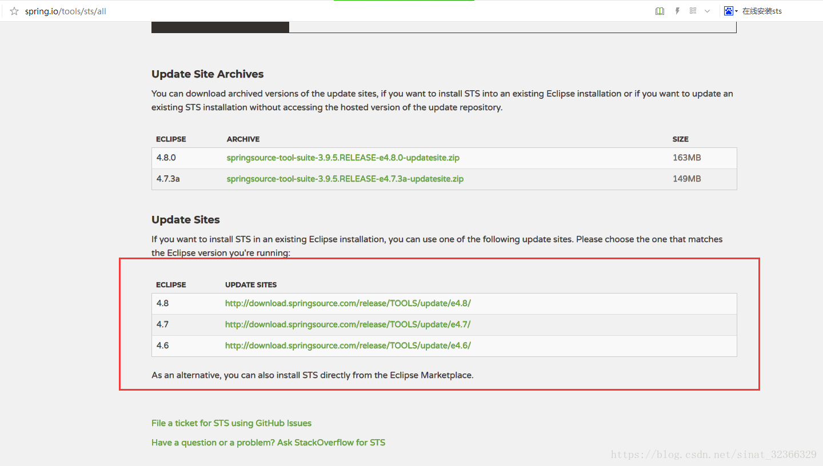Select the 4.6 cell in Update Sites
The image size is (823, 466).
click(162, 346)
